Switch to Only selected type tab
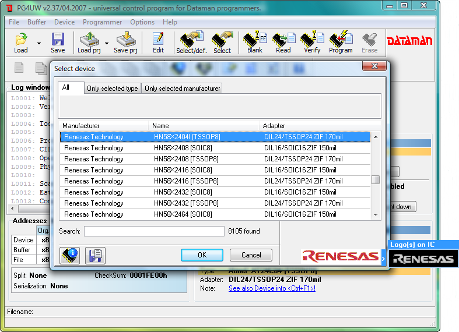Viewport: 459px width, 332px height. click(112, 89)
